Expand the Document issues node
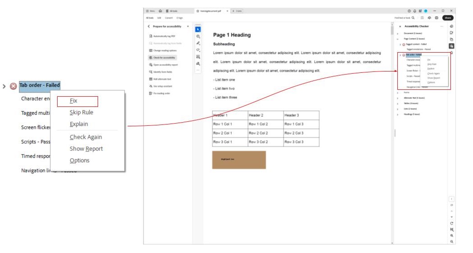This screenshot has height=253, width=473. [x=397, y=33]
